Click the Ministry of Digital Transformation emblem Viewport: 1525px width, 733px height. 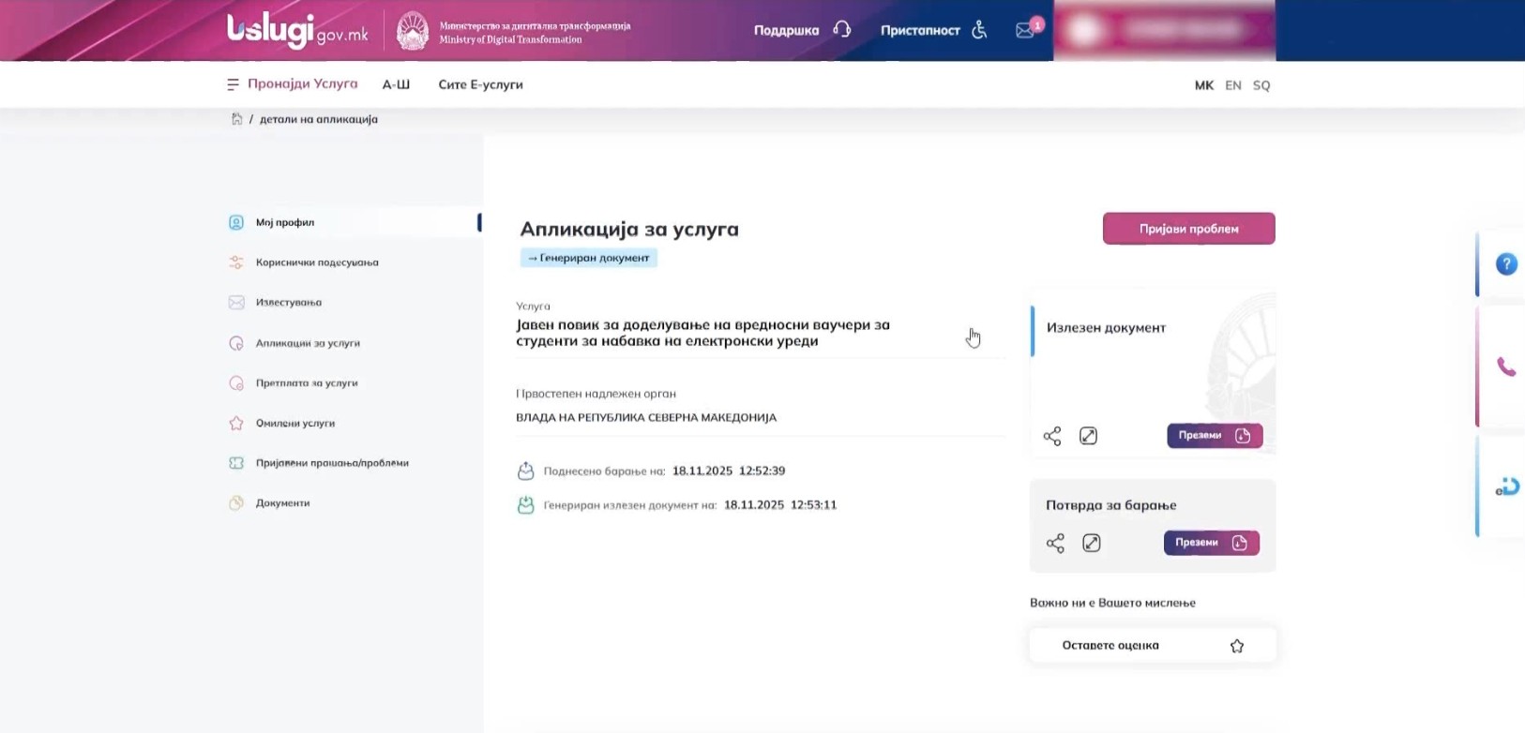pyautogui.click(x=413, y=31)
